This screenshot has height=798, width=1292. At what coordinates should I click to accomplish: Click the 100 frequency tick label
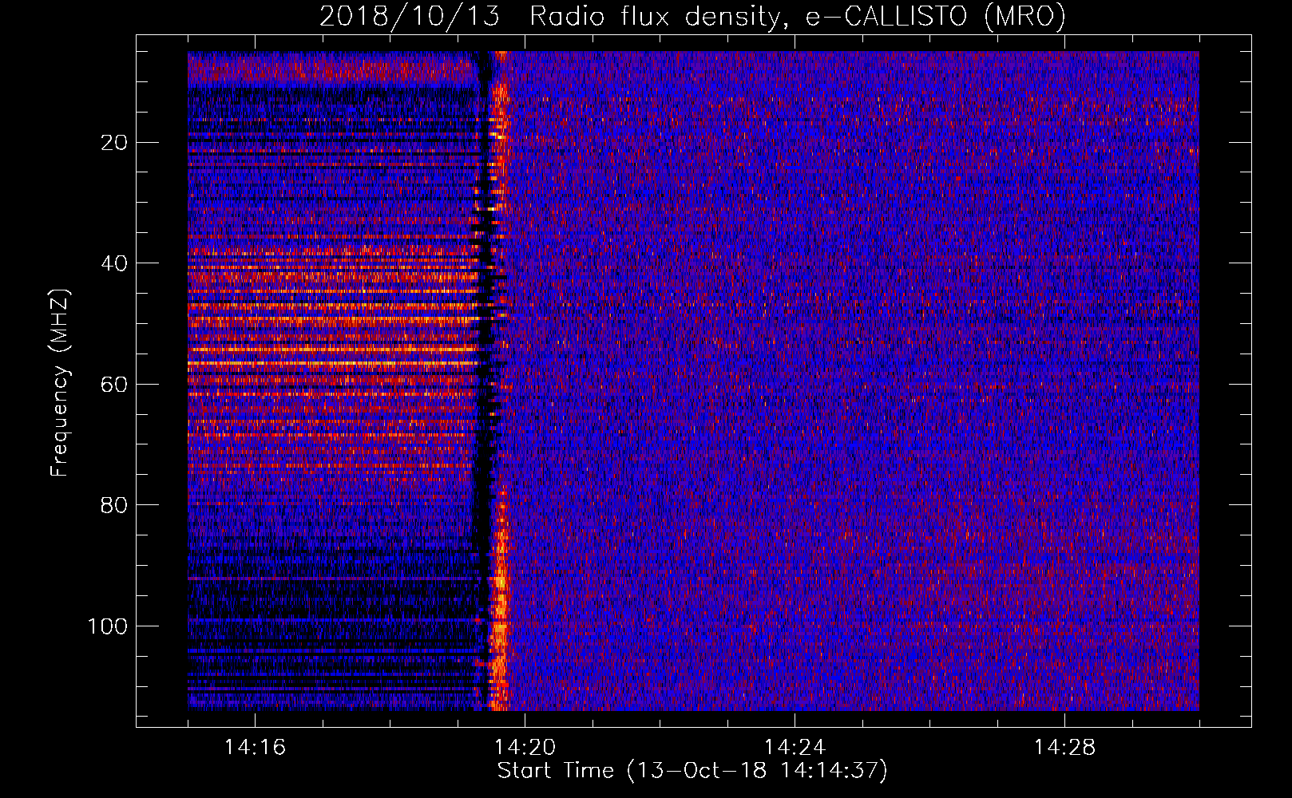(107, 626)
